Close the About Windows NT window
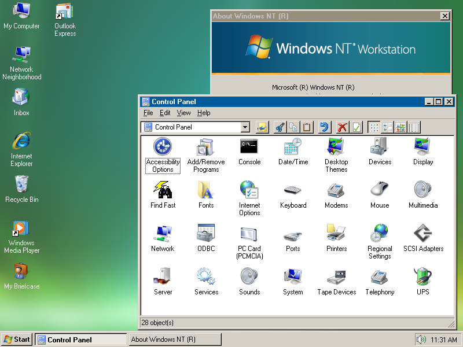Screen dimensions: 463x347 point(444,16)
